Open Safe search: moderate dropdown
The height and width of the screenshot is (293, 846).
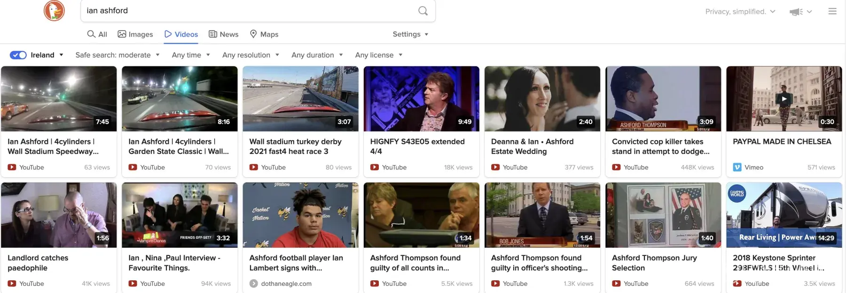point(117,55)
